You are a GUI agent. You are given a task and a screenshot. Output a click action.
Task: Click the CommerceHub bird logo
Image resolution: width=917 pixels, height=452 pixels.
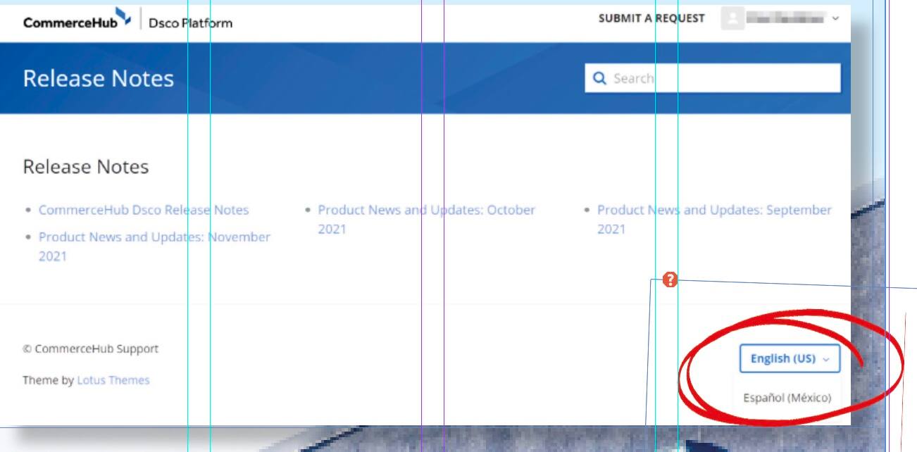(123, 17)
